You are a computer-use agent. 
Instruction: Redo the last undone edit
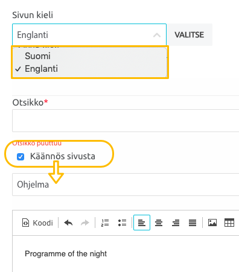[x=84, y=223]
